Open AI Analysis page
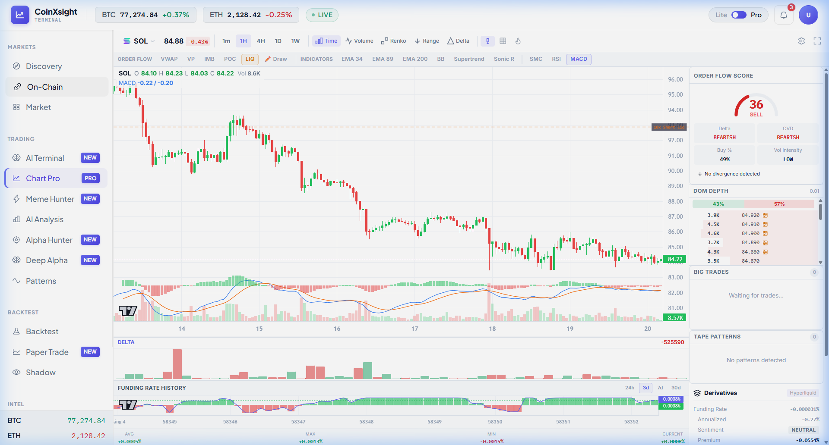The height and width of the screenshot is (445, 829). point(57,219)
